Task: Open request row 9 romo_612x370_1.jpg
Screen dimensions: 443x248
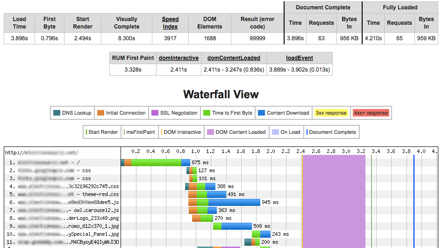Action: pyautogui.click(x=63, y=226)
